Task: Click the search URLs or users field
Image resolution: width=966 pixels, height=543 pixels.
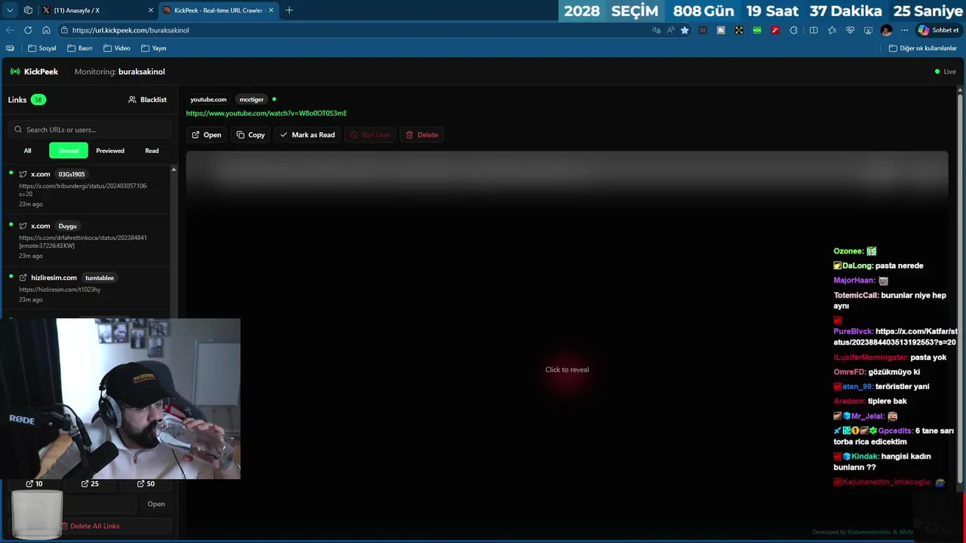Action: pyautogui.click(x=91, y=130)
